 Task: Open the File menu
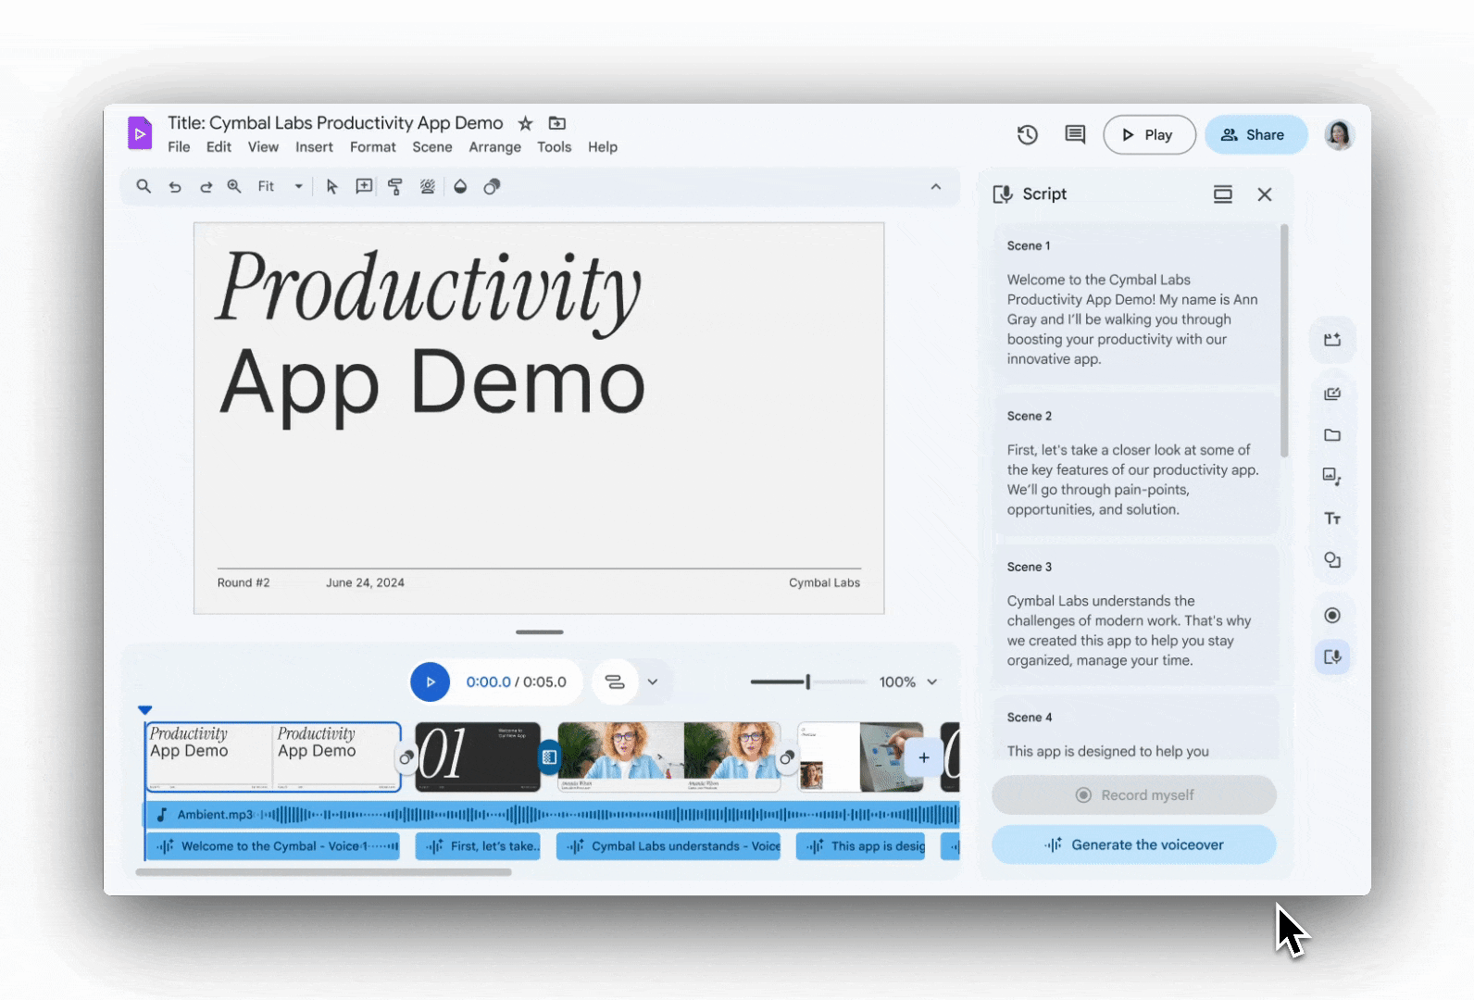[x=179, y=147]
